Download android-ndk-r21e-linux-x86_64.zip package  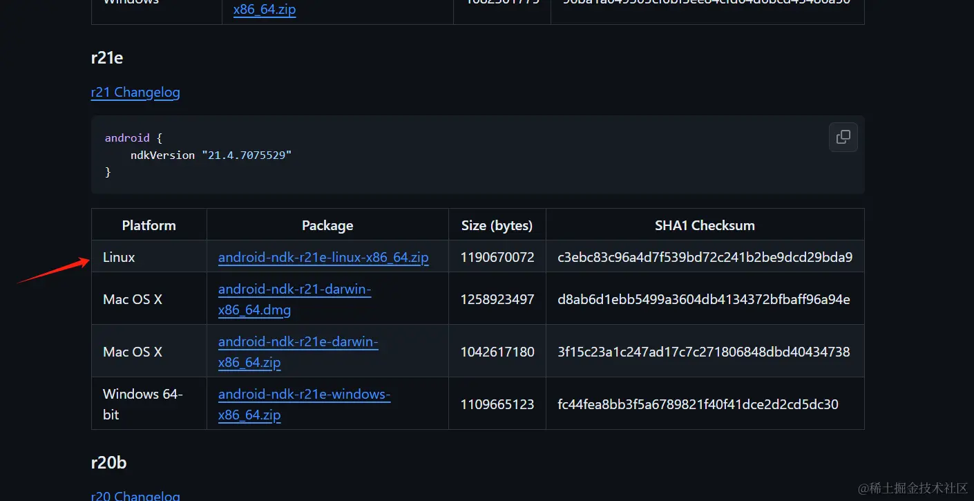323,258
